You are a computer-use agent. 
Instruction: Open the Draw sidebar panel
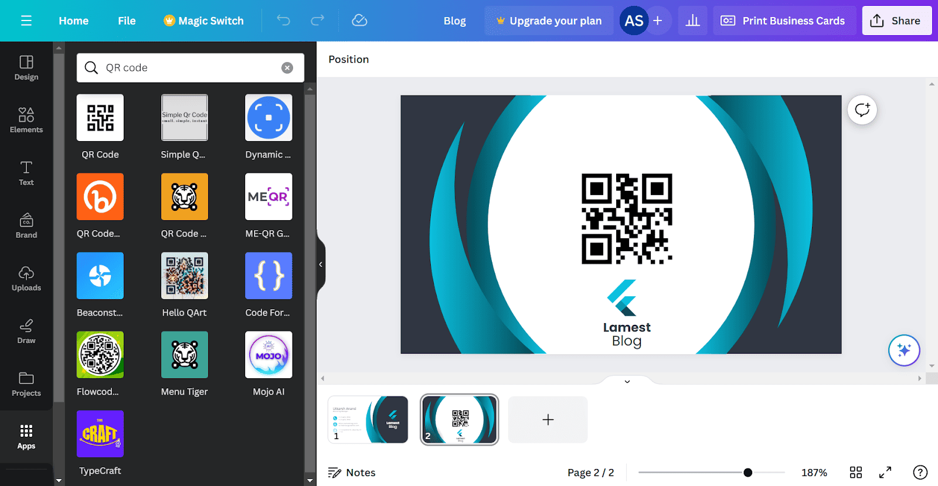(26, 331)
